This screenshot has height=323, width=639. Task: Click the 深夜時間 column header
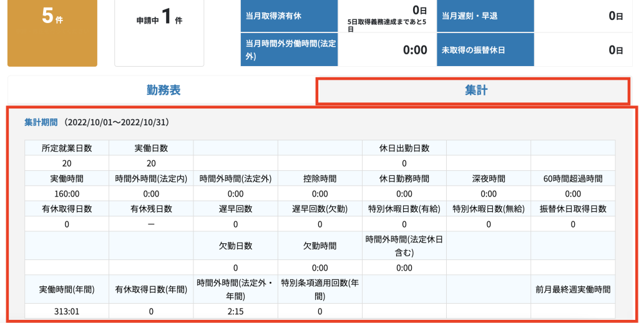tap(488, 179)
